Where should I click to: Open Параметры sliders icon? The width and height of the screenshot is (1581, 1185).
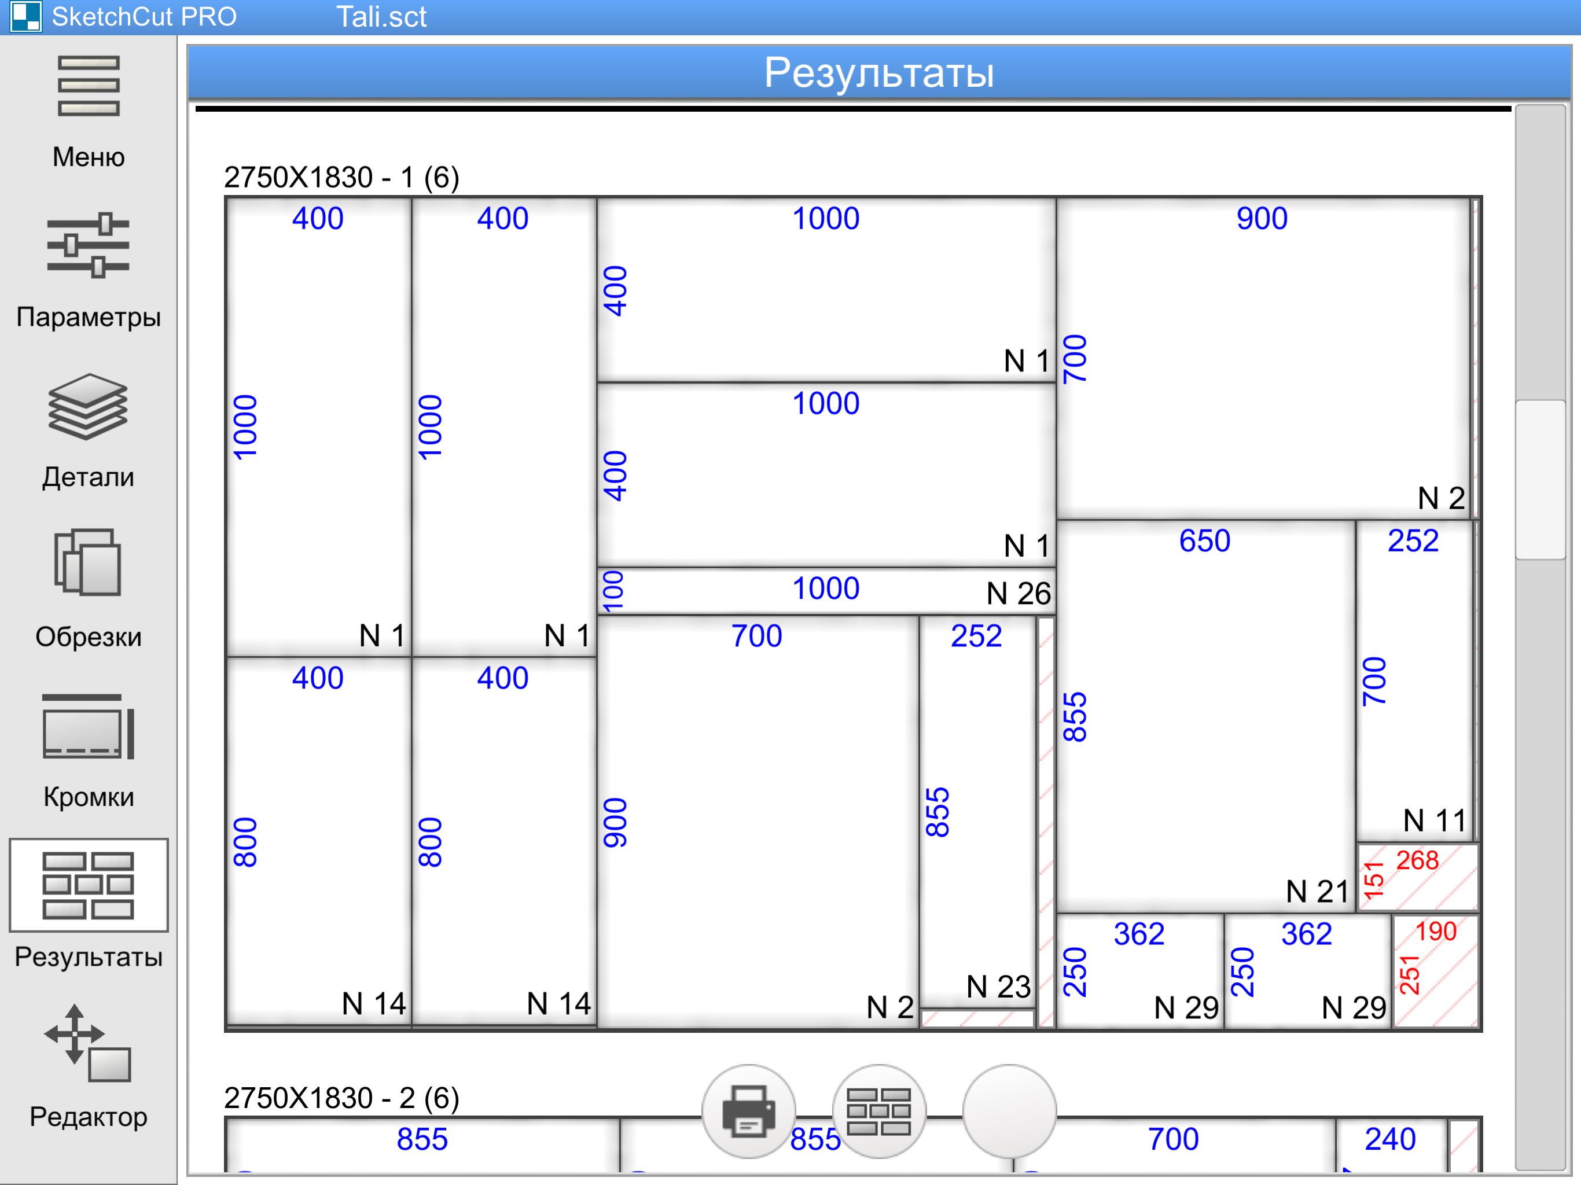pos(89,245)
